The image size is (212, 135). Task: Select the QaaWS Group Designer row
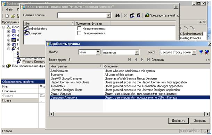point(130,78)
